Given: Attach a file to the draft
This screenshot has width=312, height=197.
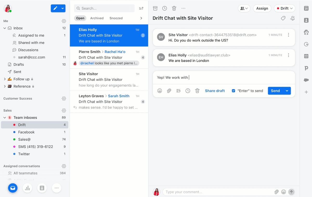Looking at the screenshot, I should [169, 91].
